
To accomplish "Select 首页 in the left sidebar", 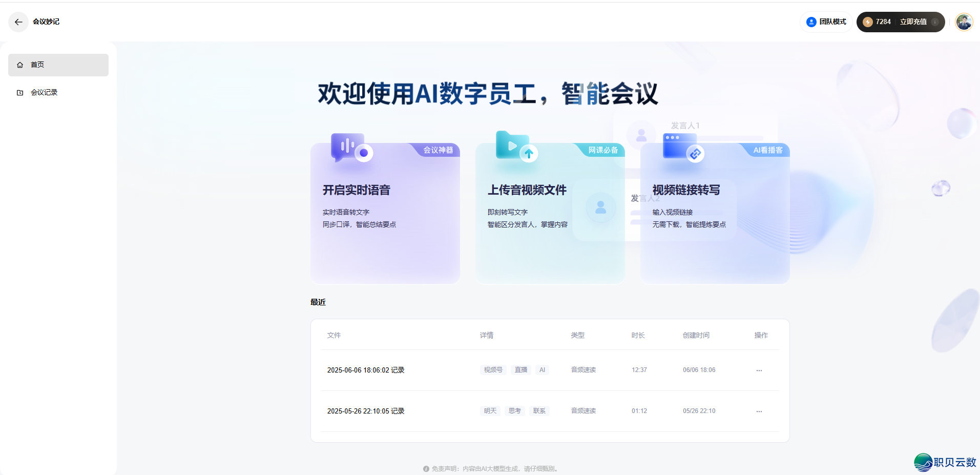I will [x=37, y=65].
